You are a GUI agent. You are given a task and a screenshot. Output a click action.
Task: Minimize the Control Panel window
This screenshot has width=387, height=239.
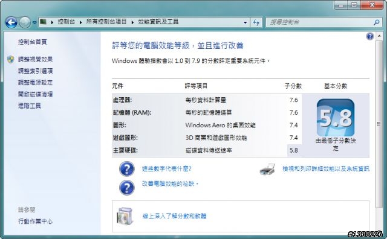click(x=341, y=5)
